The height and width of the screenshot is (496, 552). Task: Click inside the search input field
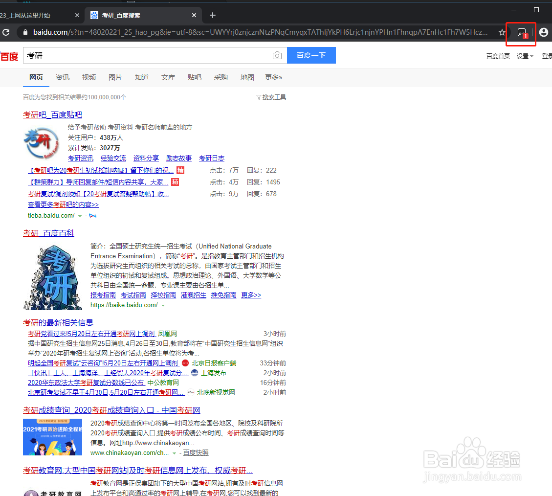[x=147, y=55]
